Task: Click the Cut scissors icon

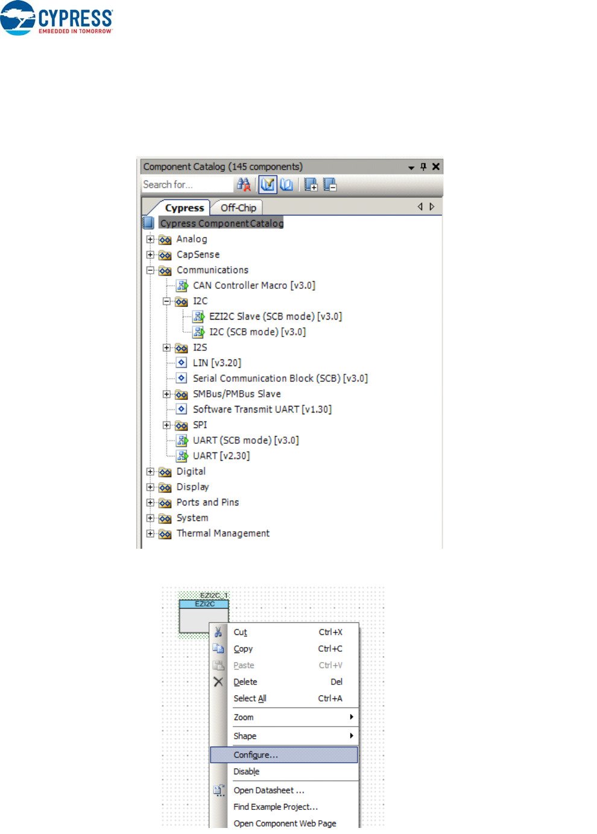Action: (x=218, y=632)
